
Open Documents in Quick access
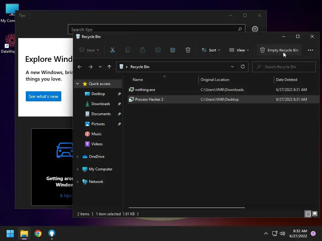(x=101, y=114)
